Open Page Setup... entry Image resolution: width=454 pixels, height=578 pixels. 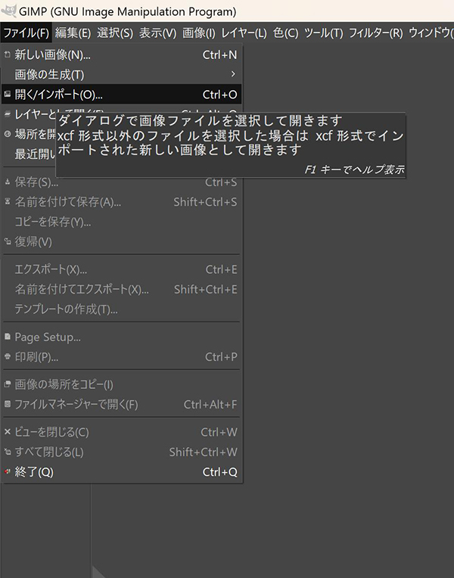click(x=121, y=337)
